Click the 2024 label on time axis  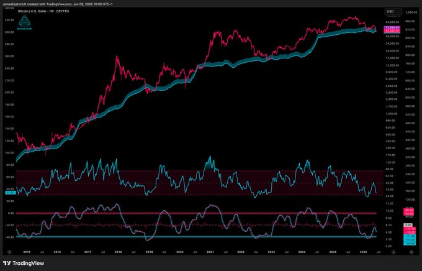coord(302,252)
